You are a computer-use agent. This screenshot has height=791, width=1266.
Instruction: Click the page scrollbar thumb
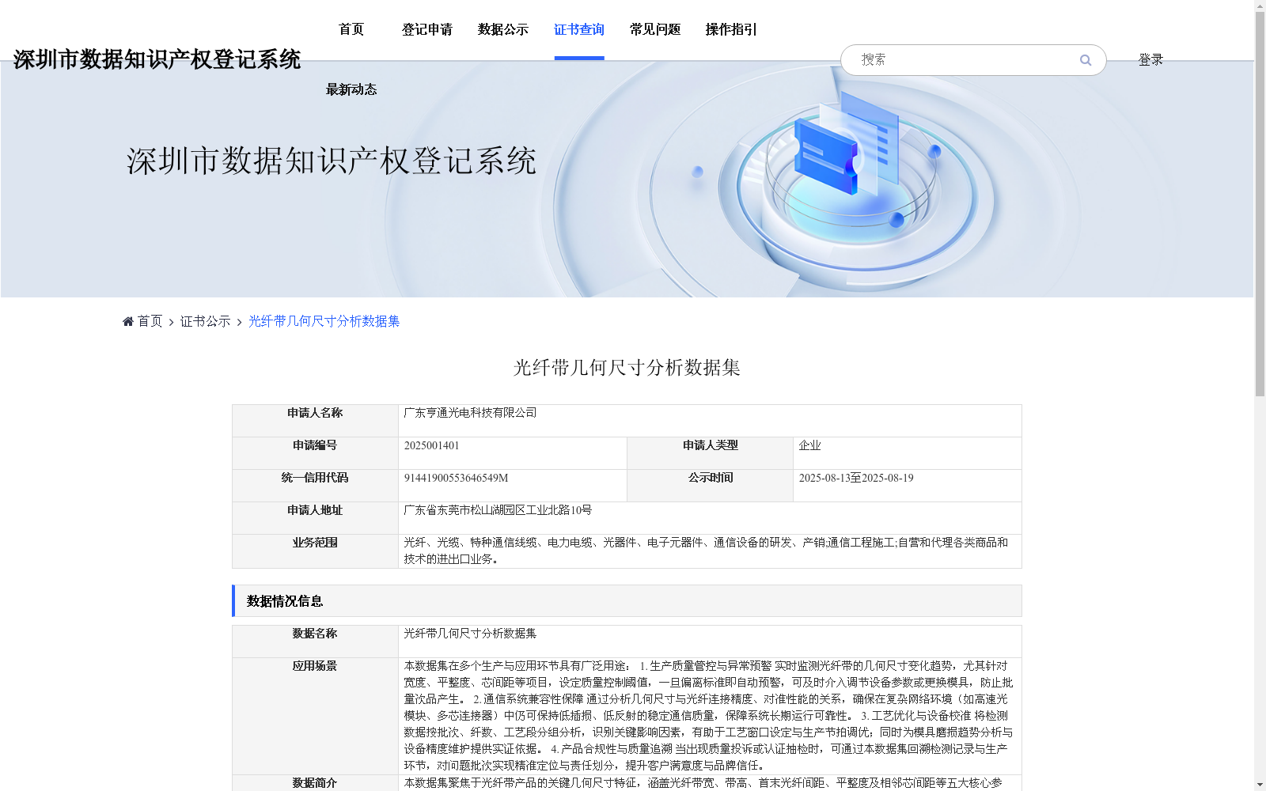tap(1260, 204)
